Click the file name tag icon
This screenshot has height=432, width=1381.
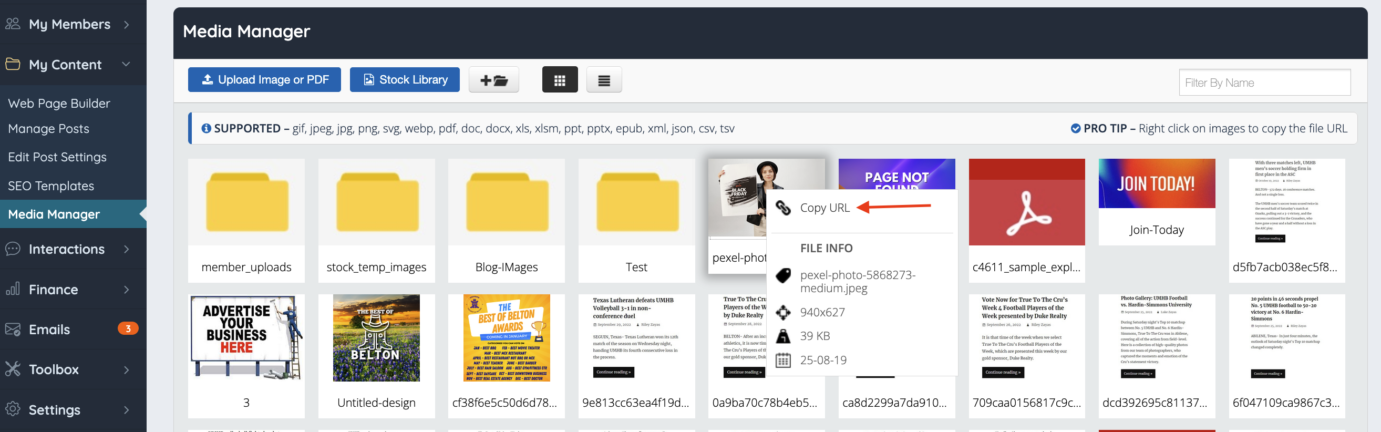783,275
